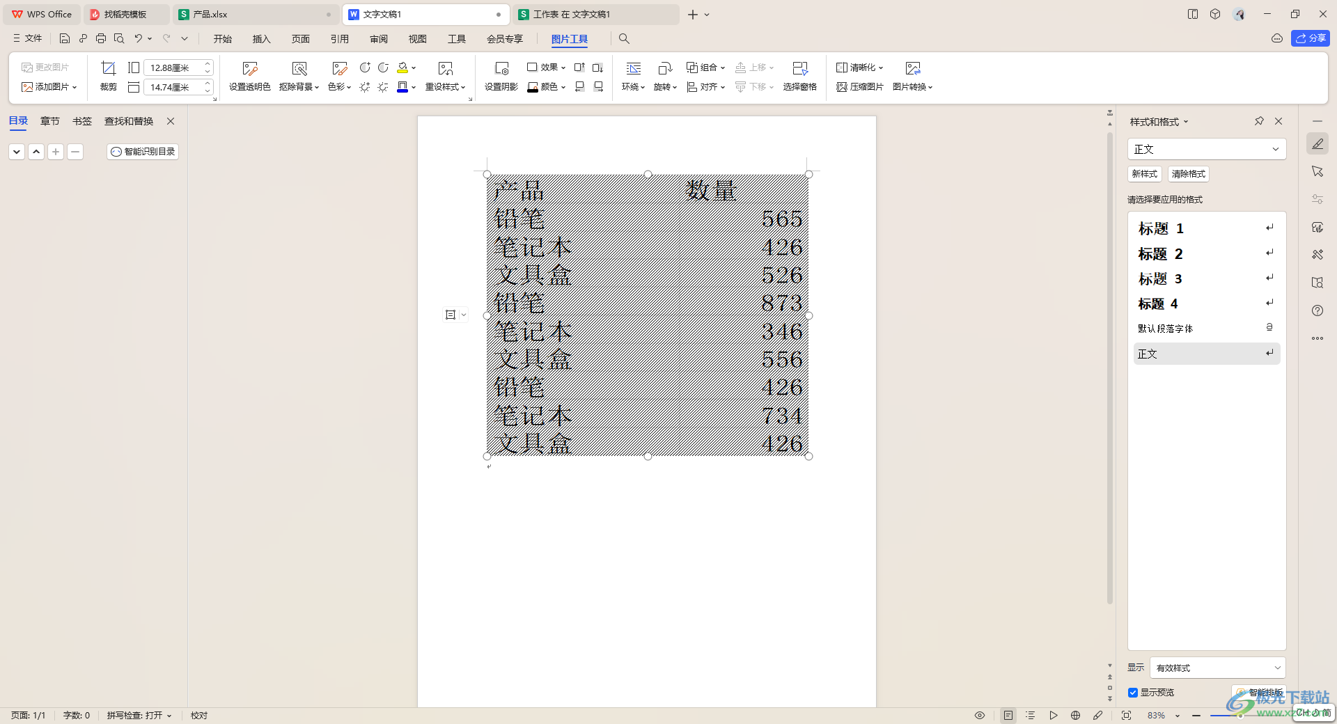
Task: Open the Display 有效样式 dropdown
Action: point(1217,668)
